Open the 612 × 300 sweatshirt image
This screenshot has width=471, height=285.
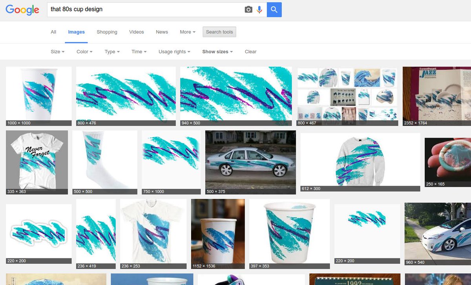tap(360, 162)
